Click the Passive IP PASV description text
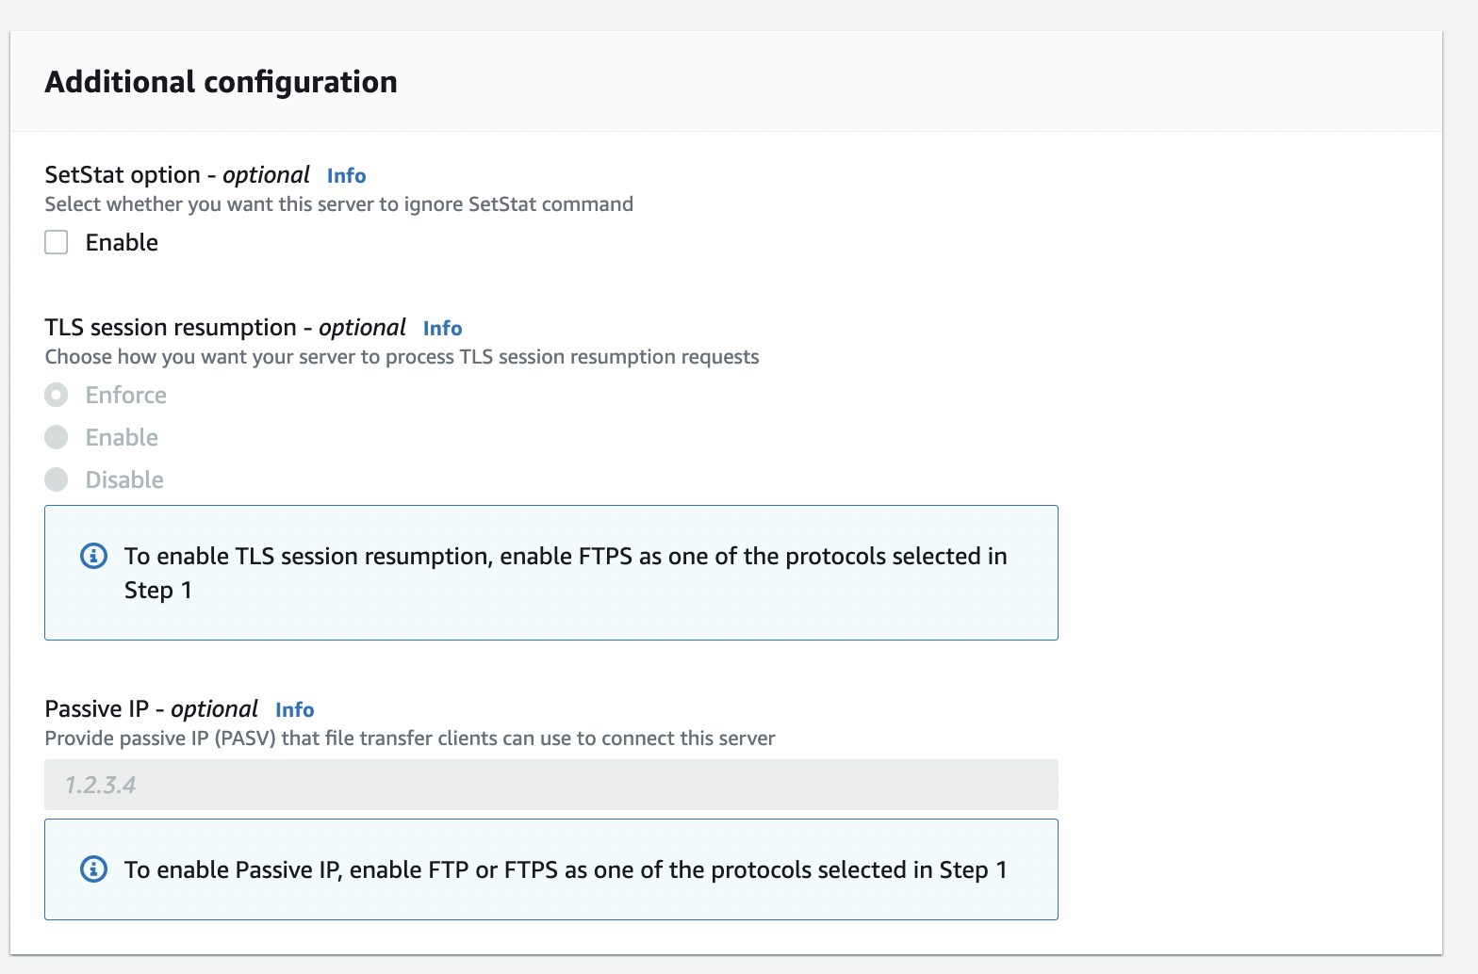This screenshot has width=1478, height=974. [x=410, y=739]
